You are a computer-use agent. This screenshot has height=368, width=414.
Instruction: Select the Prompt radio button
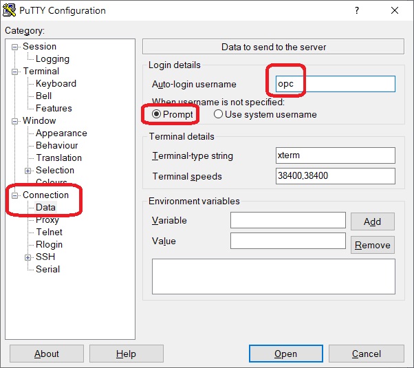pos(156,114)
